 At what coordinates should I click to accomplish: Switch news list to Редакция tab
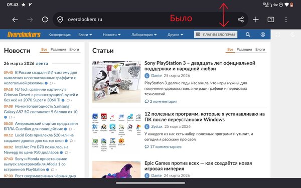[x=58, y=49]
